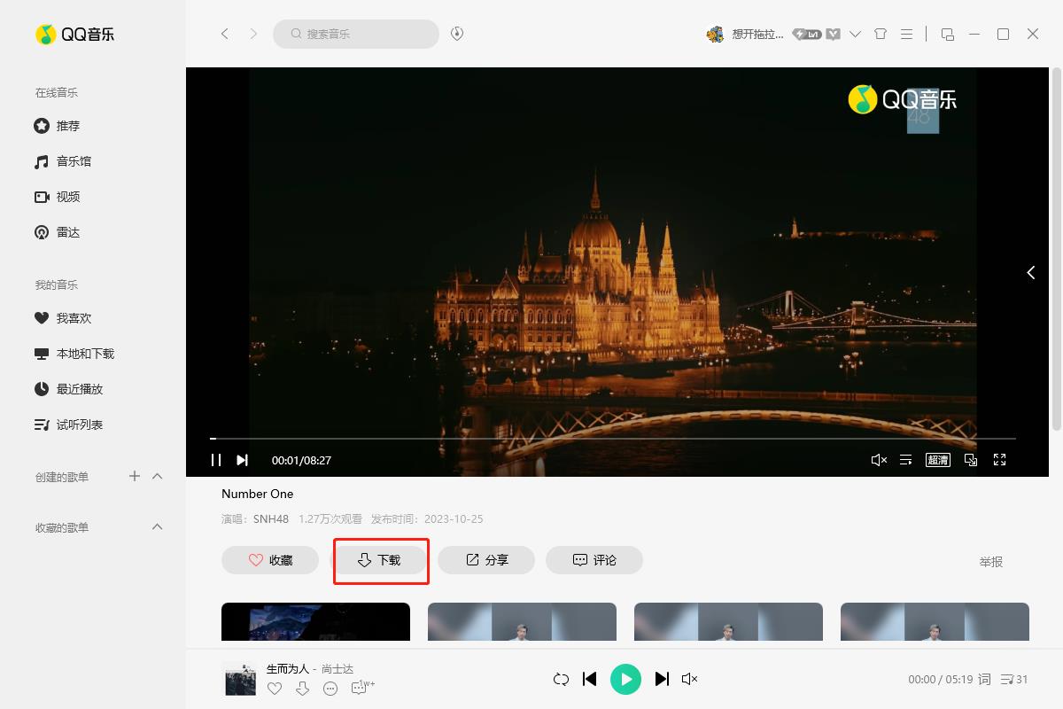Open video picture-in-picture mini window
This screenshot has width=1063, height=709.
point(970,459)
